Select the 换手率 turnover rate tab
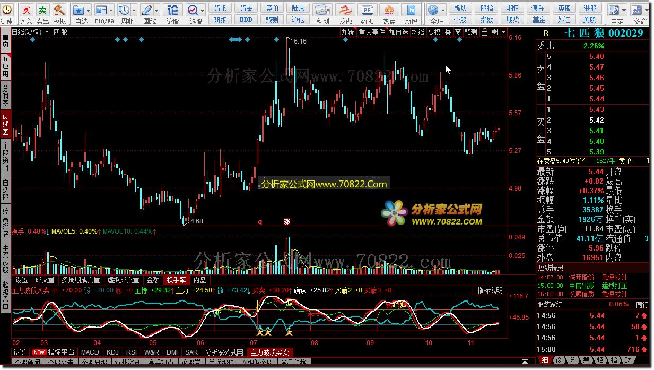 point(176,280)
